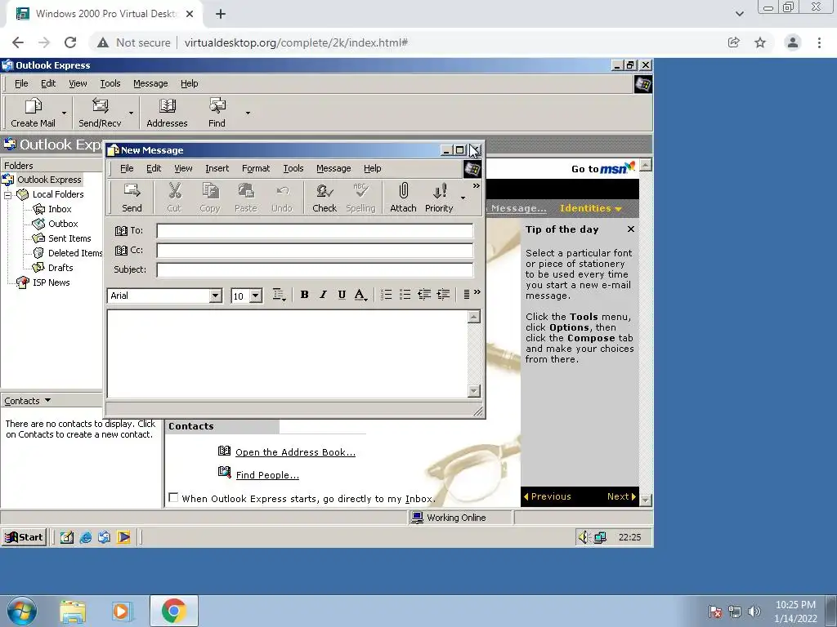Open the Windows 2000 Start button
This screenshot has width=837, height=627.
pyautogui.click(x=24, y=537)
